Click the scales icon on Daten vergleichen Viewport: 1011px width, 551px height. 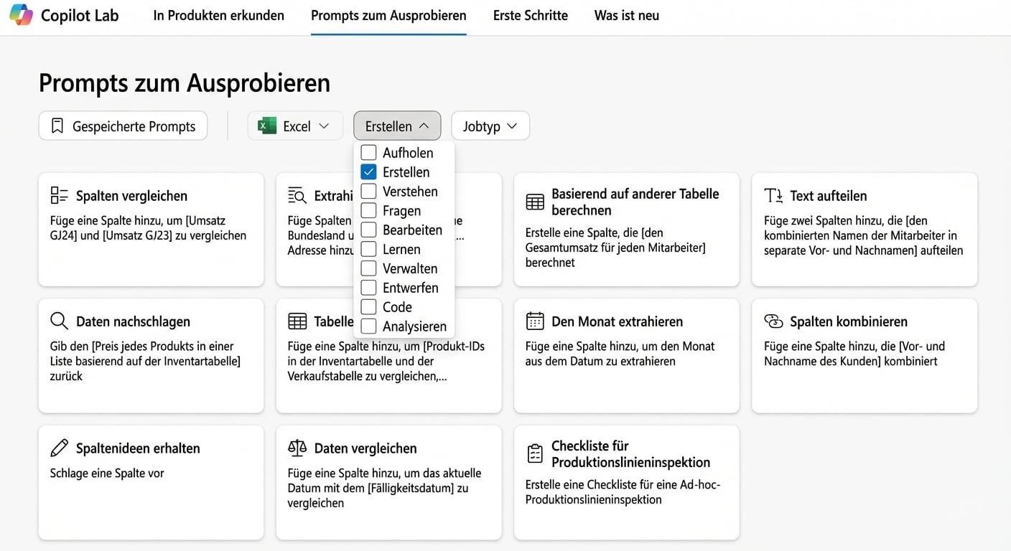click(297, 448)
